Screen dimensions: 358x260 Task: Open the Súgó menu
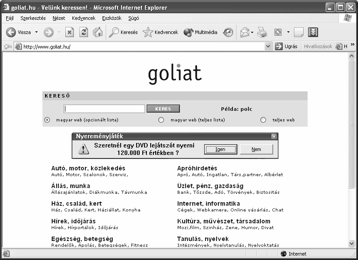click(133, 18)
